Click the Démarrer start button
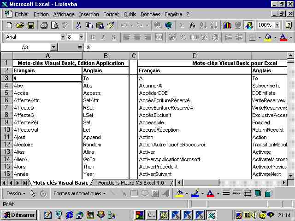This screenshot has width=295, height=221. click(19, 215)
